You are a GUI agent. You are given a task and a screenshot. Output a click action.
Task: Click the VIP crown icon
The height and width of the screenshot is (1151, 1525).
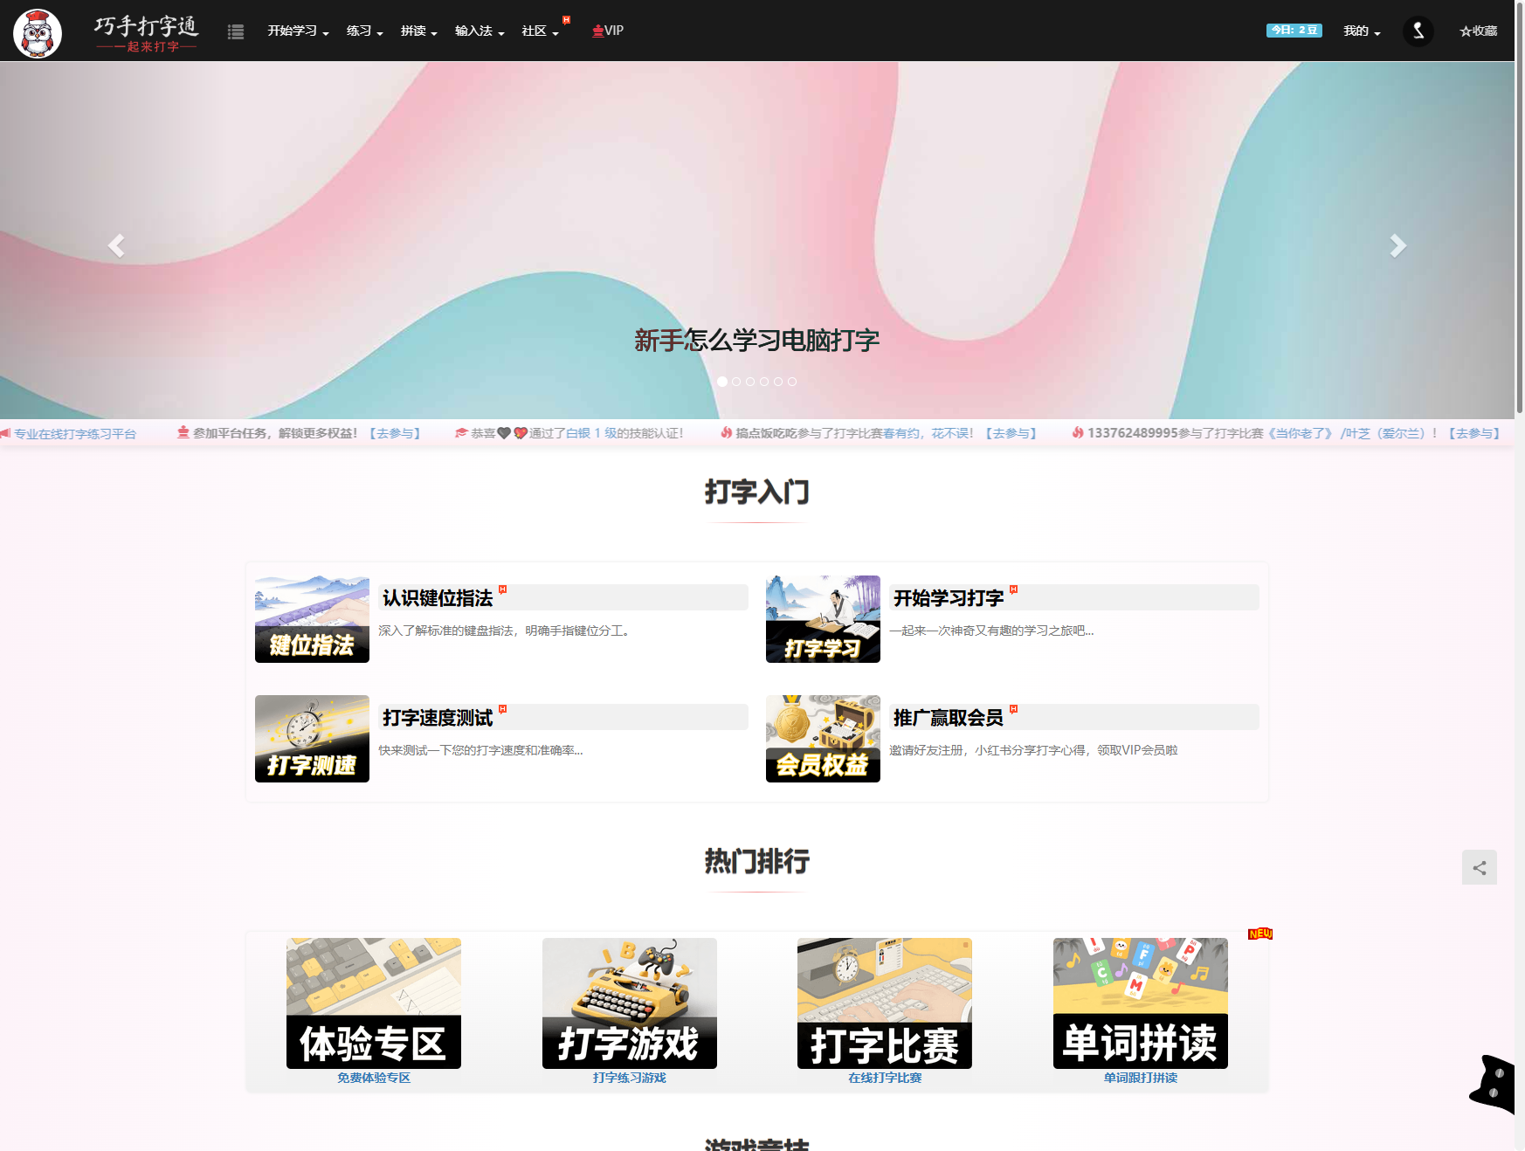coord(597,31)
